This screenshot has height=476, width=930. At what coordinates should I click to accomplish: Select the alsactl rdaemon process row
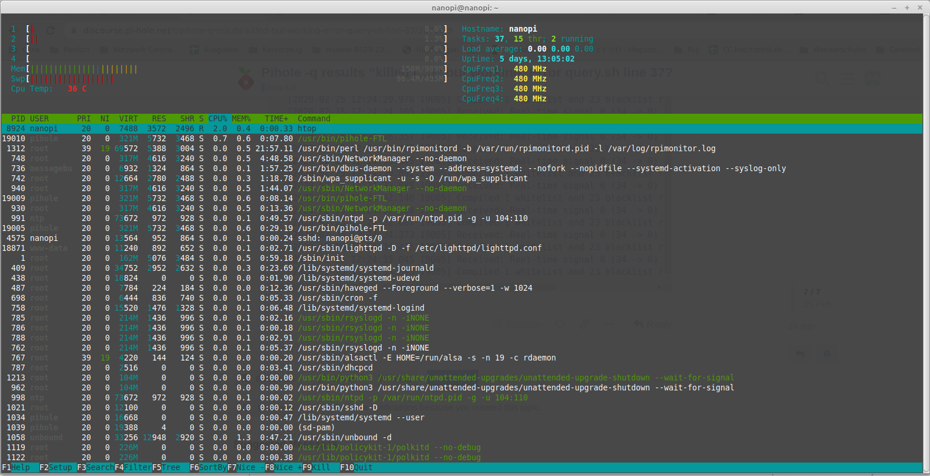(x=462, y=358)
